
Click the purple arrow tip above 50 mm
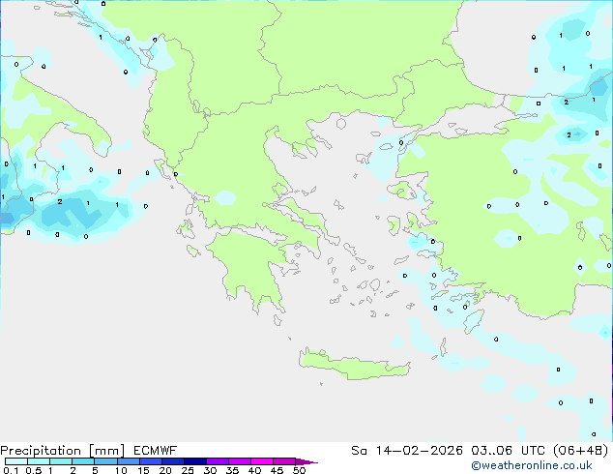coord(306,461)
